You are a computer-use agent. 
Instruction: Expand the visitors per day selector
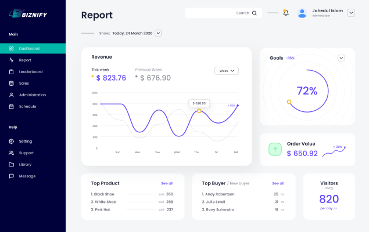(x=329, y=208)
